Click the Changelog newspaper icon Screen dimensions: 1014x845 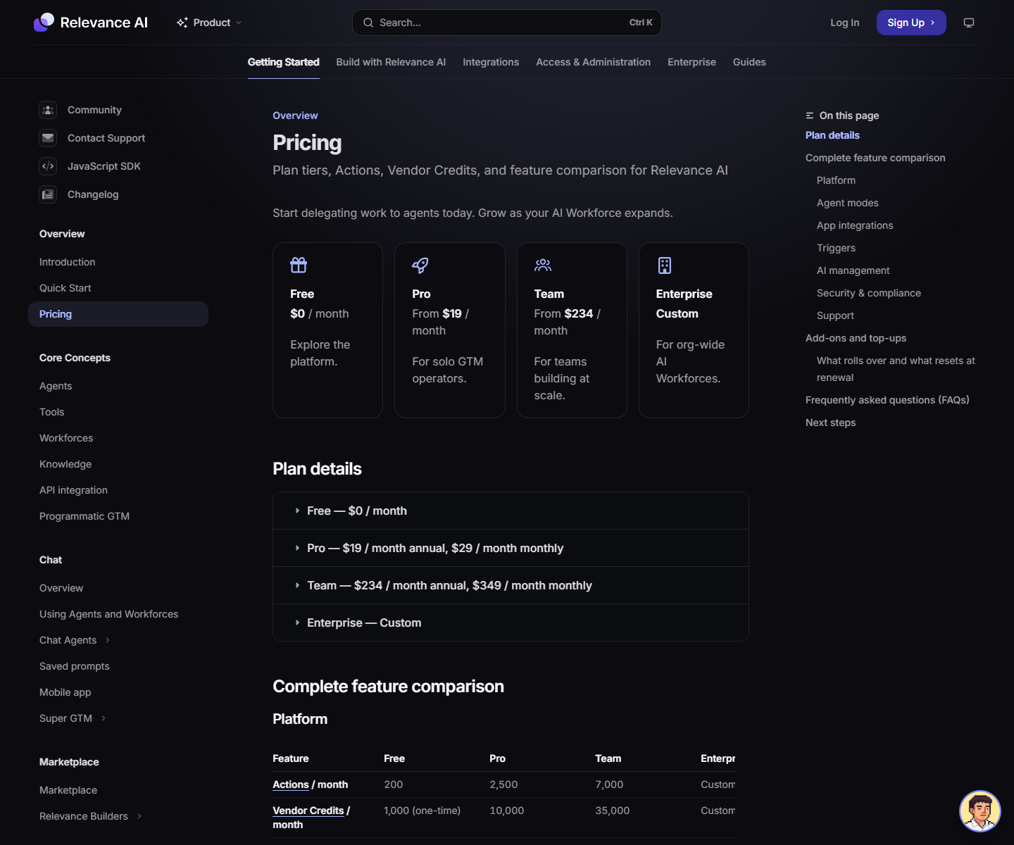[48, 194]
